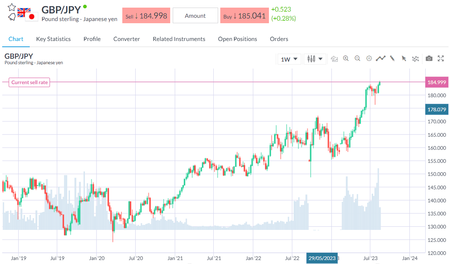
Task: Open the Related Instruments tab
Action: pos(179,39)
